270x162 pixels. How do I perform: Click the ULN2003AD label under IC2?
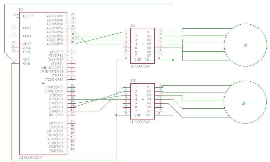[x=140, y=66]
